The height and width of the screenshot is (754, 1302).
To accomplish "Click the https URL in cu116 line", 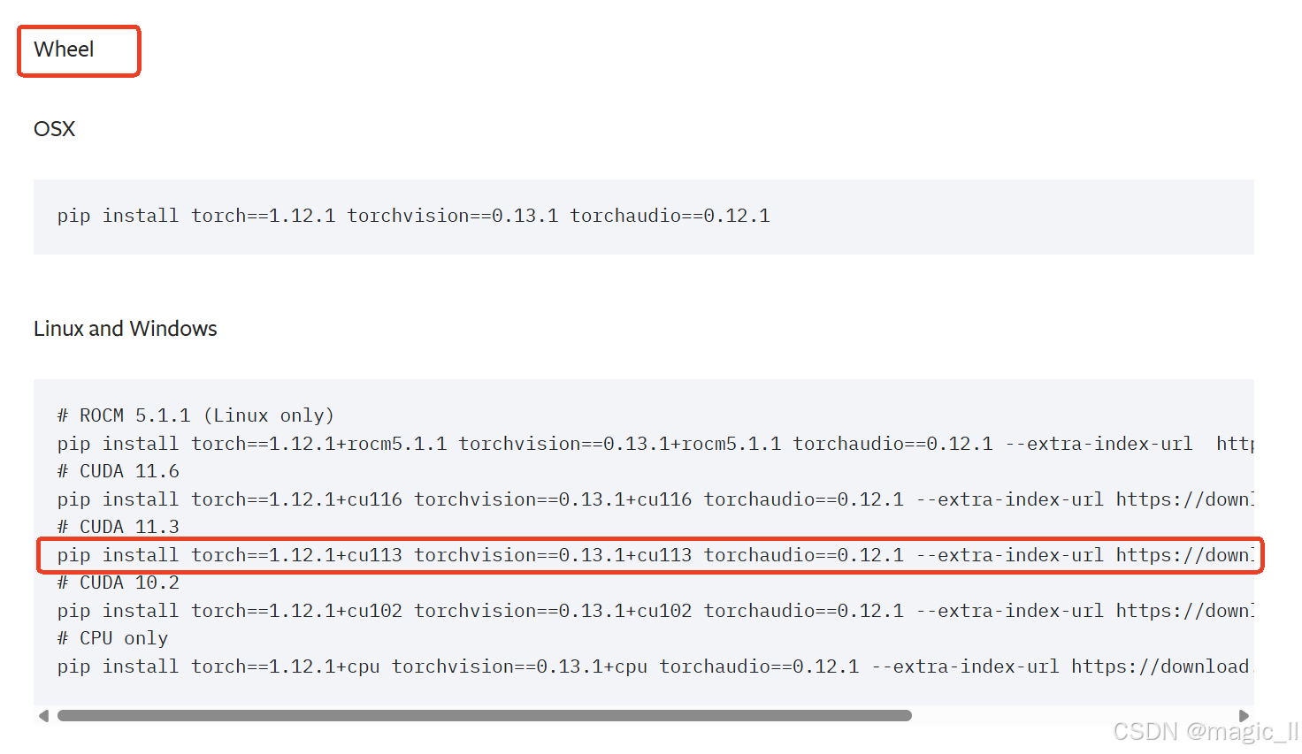I will (x=1185, y=499).
